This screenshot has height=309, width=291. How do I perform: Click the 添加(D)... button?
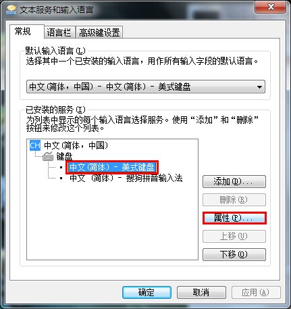(x=234, y=182)
